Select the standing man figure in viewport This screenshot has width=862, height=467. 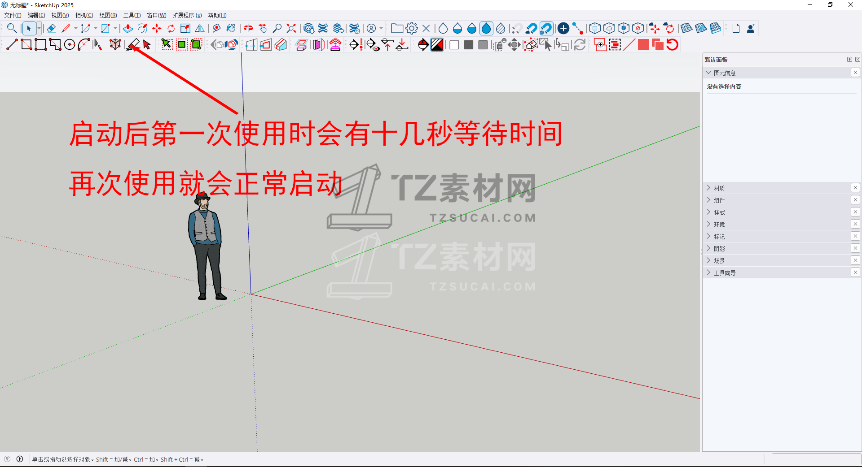[x=206, y=246]
